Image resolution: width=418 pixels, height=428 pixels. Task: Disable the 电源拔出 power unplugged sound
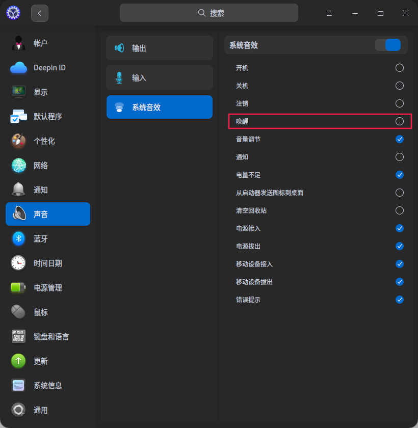(400, 246)
